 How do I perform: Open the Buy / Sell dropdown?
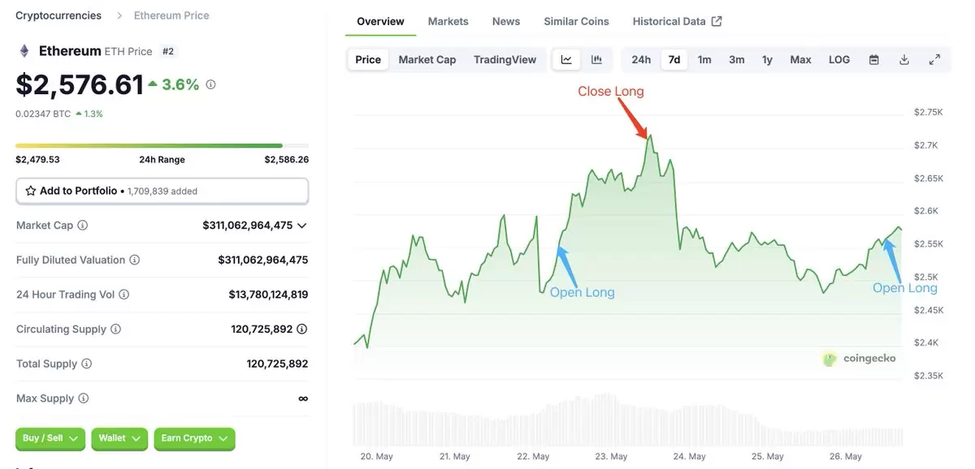point(50,439)
